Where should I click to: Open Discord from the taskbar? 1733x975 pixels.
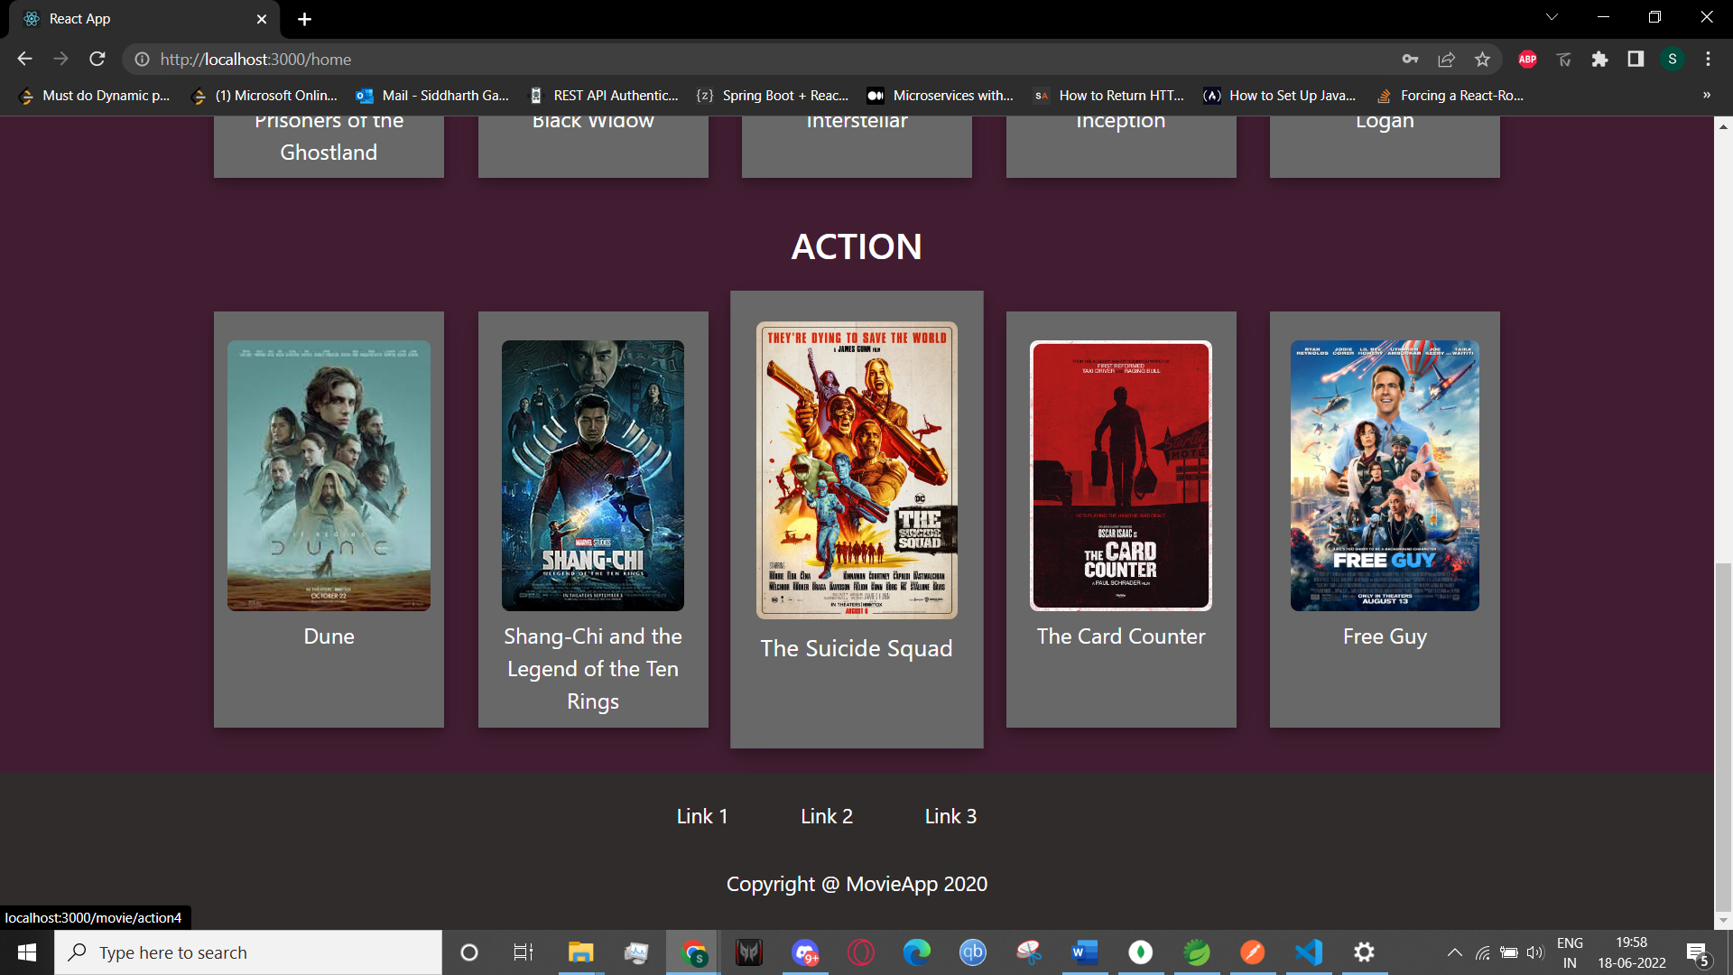806,952
